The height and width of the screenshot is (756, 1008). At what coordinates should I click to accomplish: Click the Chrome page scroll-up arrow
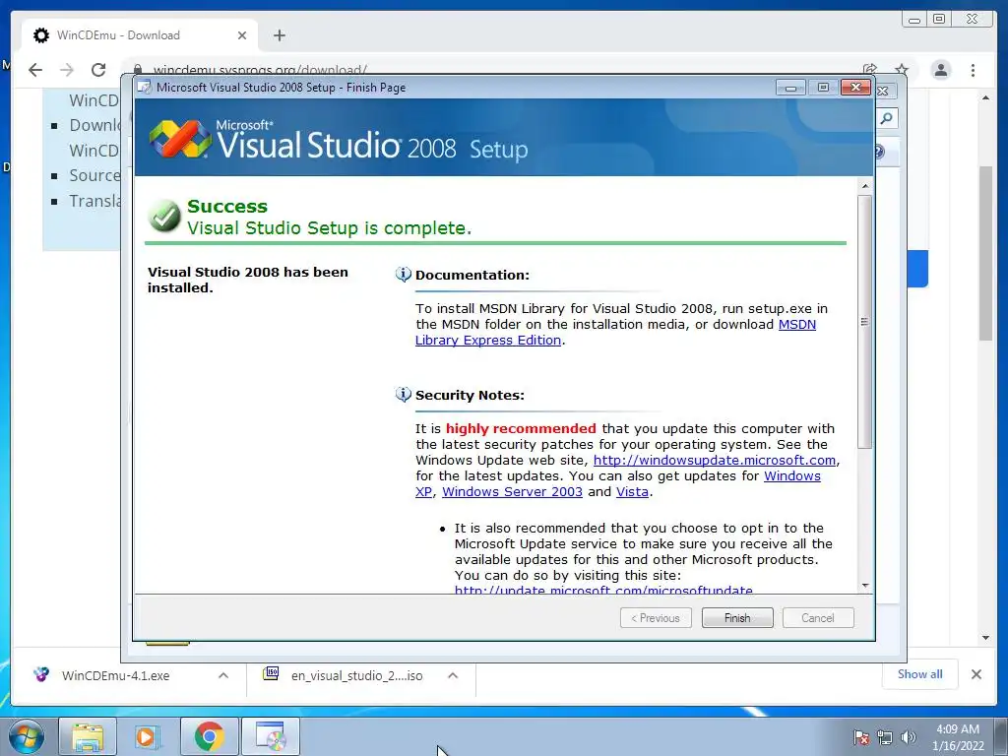click(985, 97)
